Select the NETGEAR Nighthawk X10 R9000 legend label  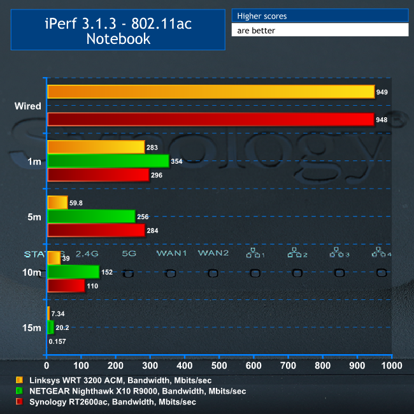[x=138, y=391]
